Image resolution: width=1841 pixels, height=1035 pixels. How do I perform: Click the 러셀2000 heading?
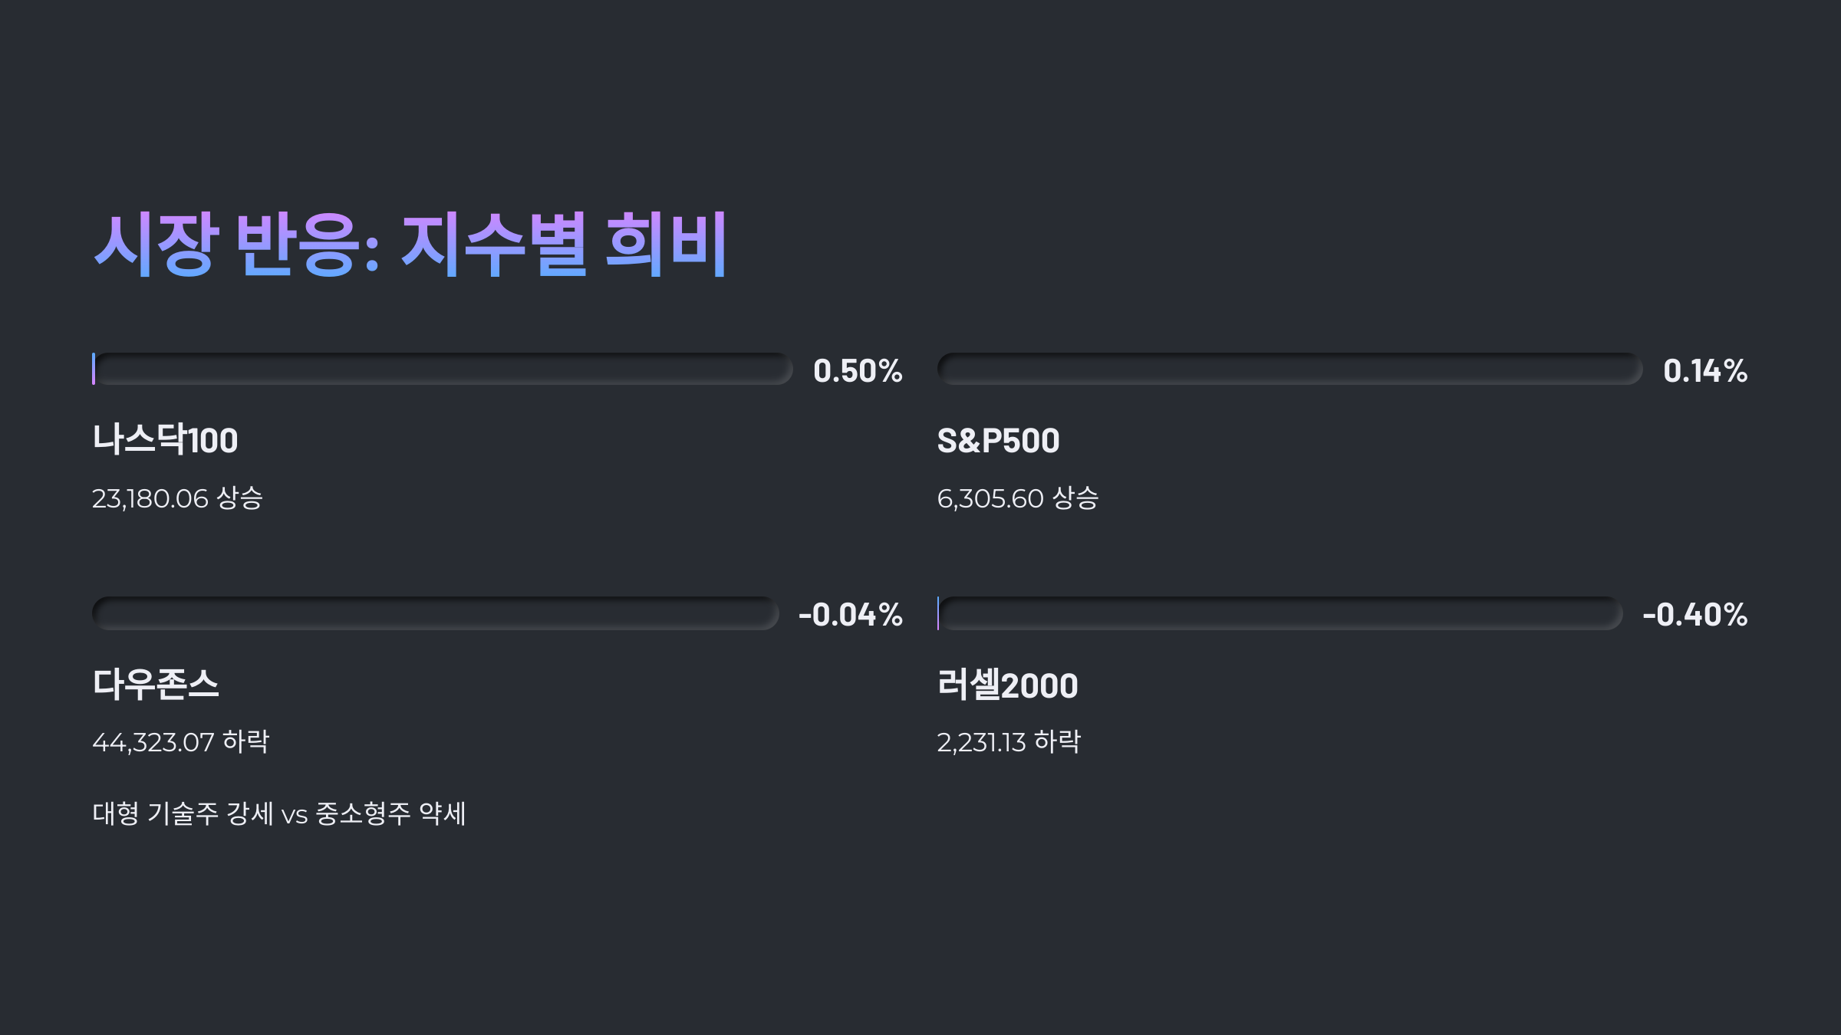(1007, 685)
